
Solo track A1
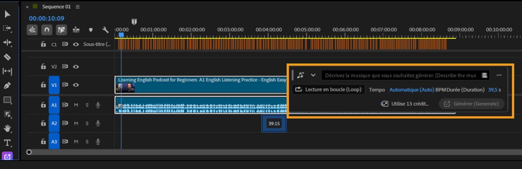coord(87,105)
